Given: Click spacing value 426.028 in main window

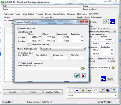Looking at the screenshot, I should point(95,54).
